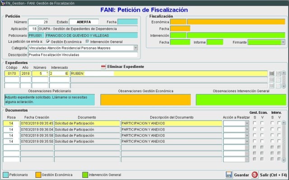
Task: Toggle the Intervención General checkbox
Action: pyautogui.click(x=87, y=41)
